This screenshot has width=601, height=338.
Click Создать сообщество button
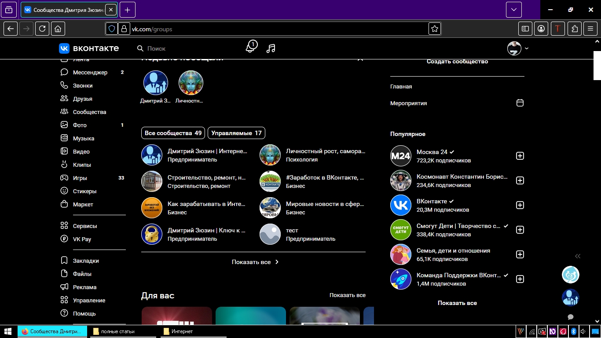(457, 62)
